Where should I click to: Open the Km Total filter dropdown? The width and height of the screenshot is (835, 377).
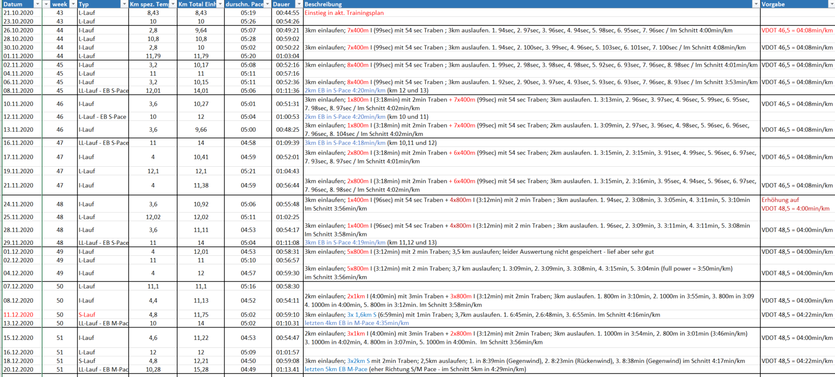(220, 4)
